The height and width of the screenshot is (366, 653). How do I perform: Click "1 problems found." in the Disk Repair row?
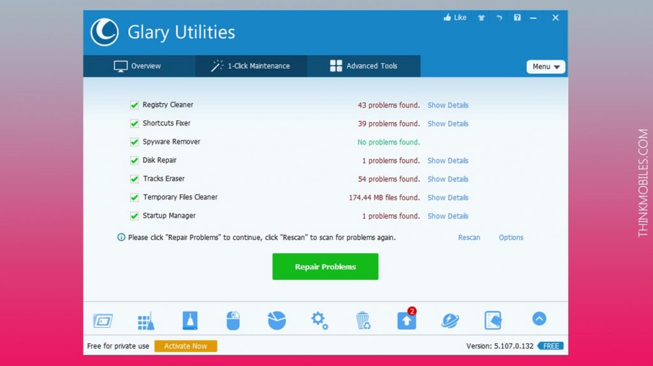point(391,160)
